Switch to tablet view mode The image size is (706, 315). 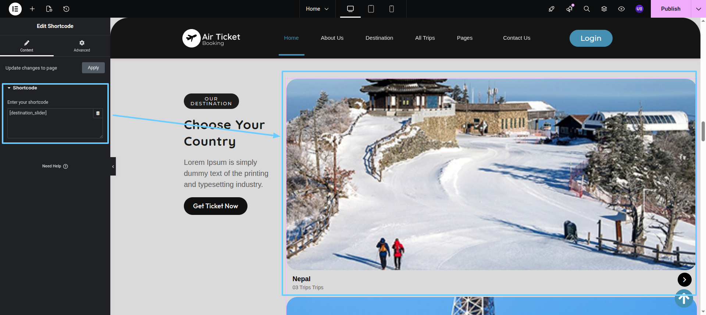pyautogui.click(x=371, y=9)
